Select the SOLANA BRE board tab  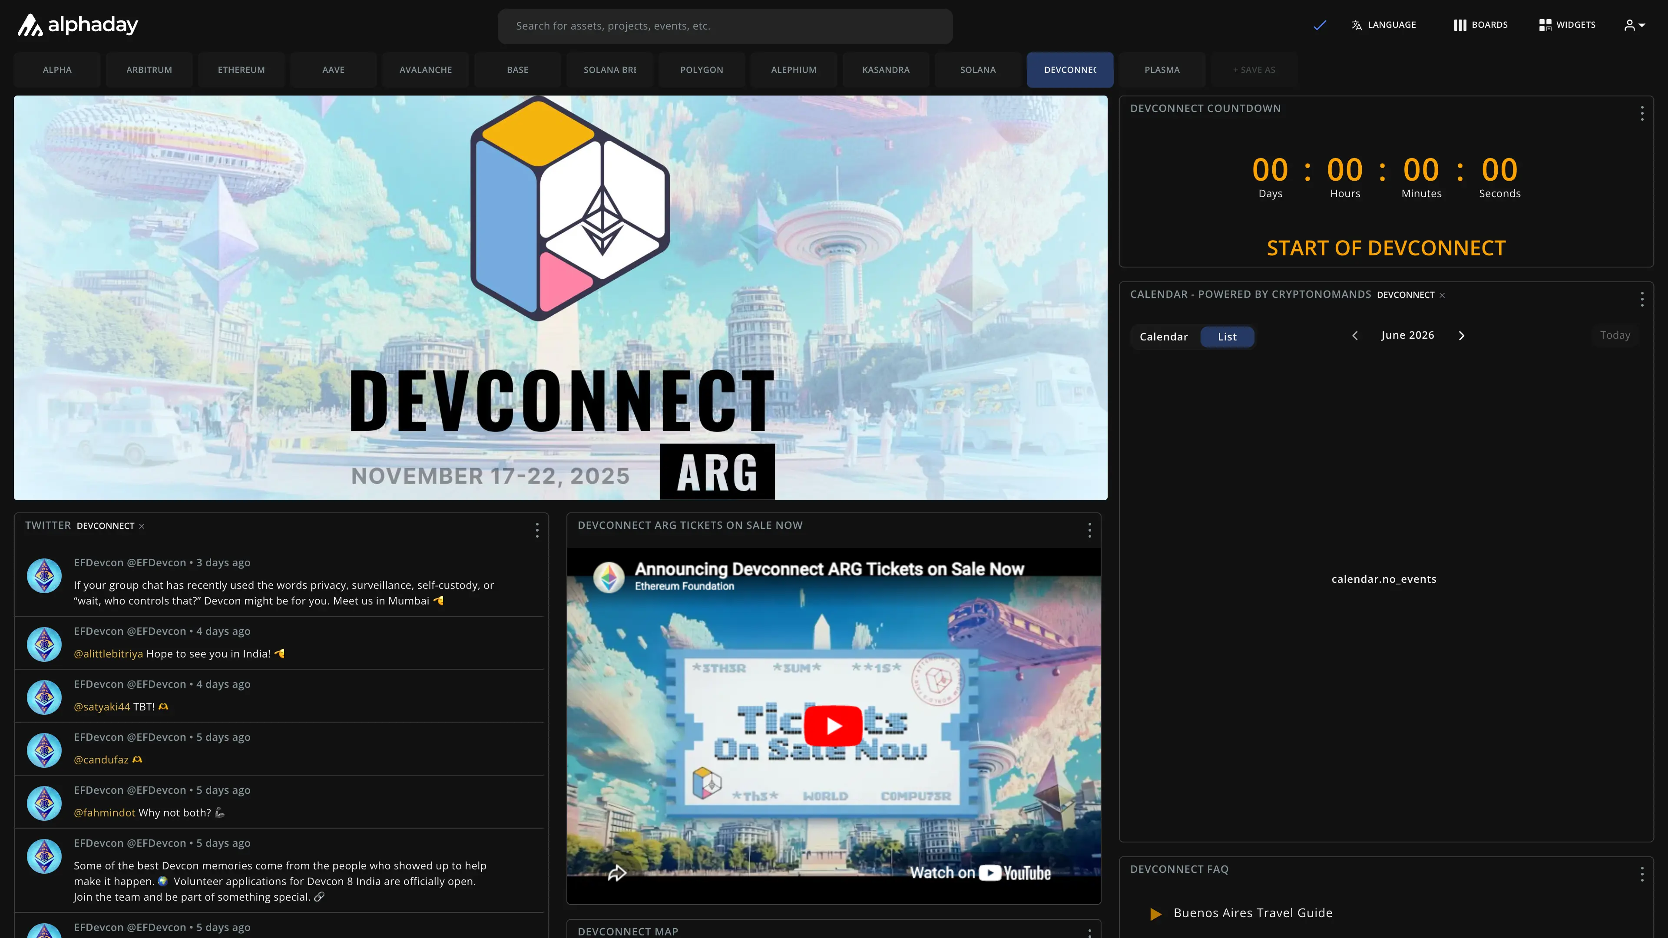pos(609,70)
